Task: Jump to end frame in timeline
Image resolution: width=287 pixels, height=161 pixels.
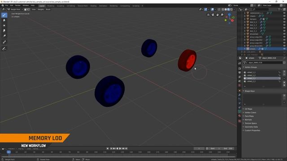Action: (126, 148)
